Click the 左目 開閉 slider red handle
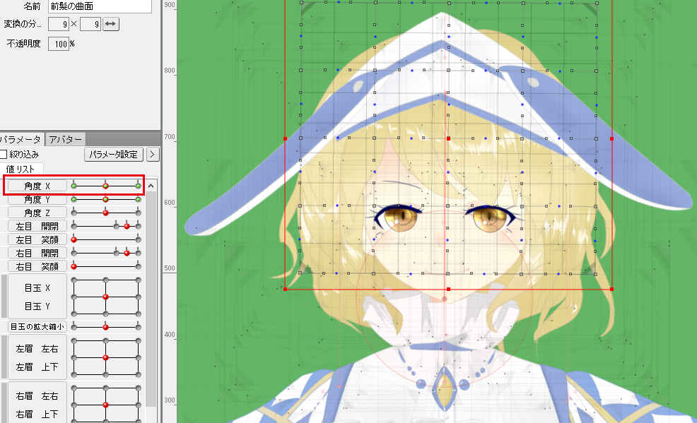 point(127,227)
